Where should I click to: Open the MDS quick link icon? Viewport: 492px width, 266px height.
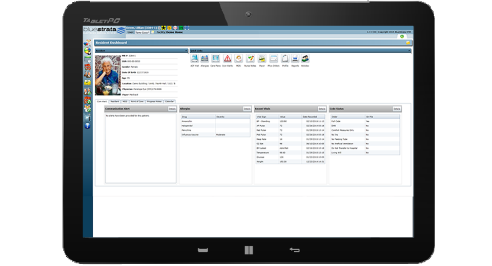tap(238, 58)
